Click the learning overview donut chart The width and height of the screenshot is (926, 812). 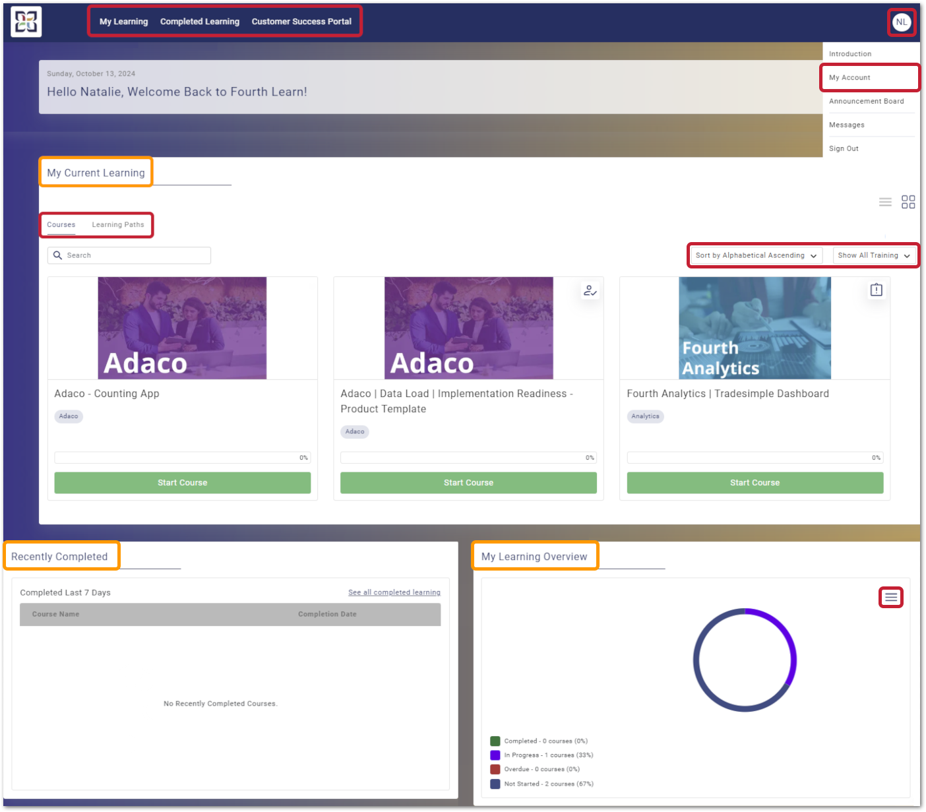pyautogui.click(x=745, y=660)
